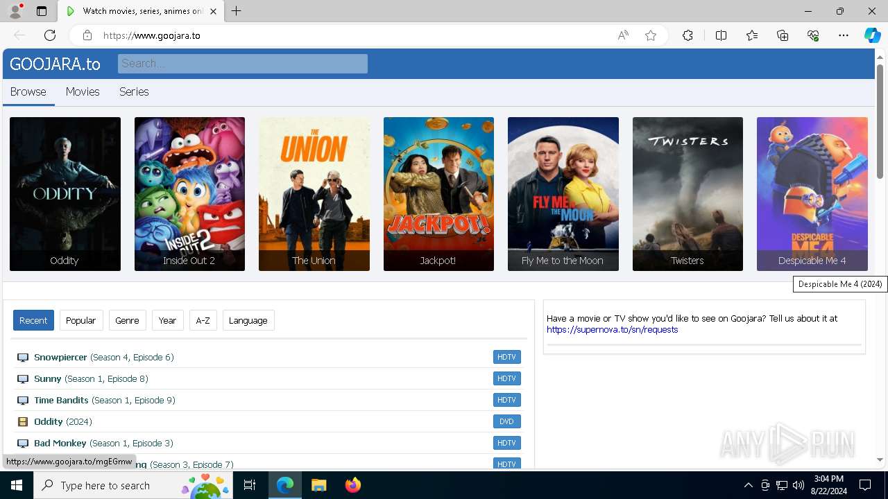Viewport: 888px width, 499px height.
Task: Open File Explorer from taskbar
Action: (318, 485)
